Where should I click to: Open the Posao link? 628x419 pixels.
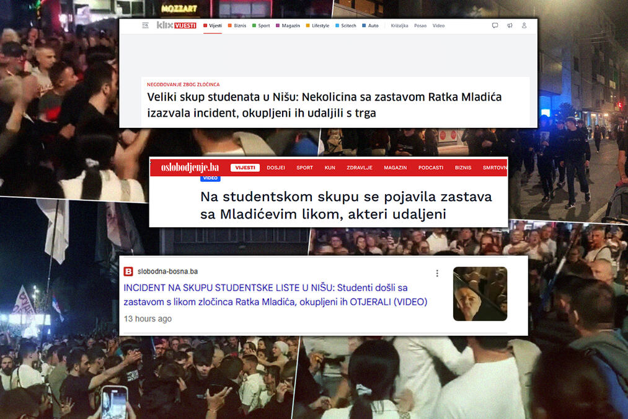(420, 25)
